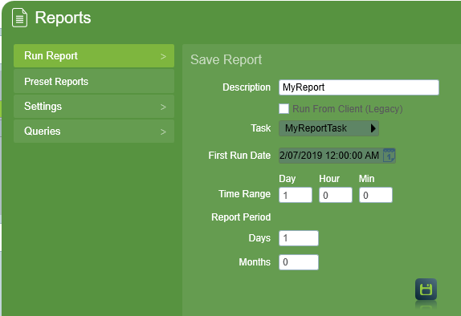Expand the Settings submenu arrow
Screen dimensions: 461x316
(x=163, y=107)
